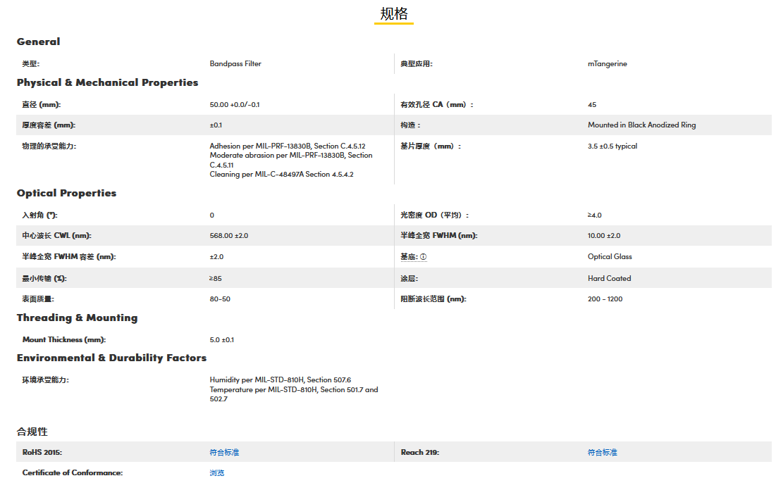Open the RoHS 2015 符合标准 link
This screenshot has width=776, height=483.
[224, 452]
